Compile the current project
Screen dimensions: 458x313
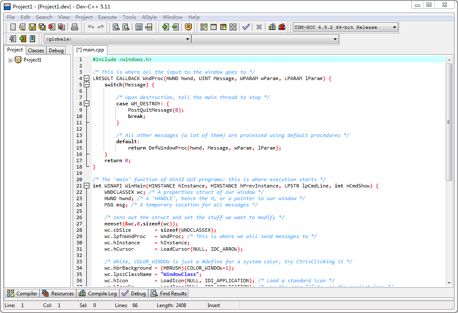204,27
